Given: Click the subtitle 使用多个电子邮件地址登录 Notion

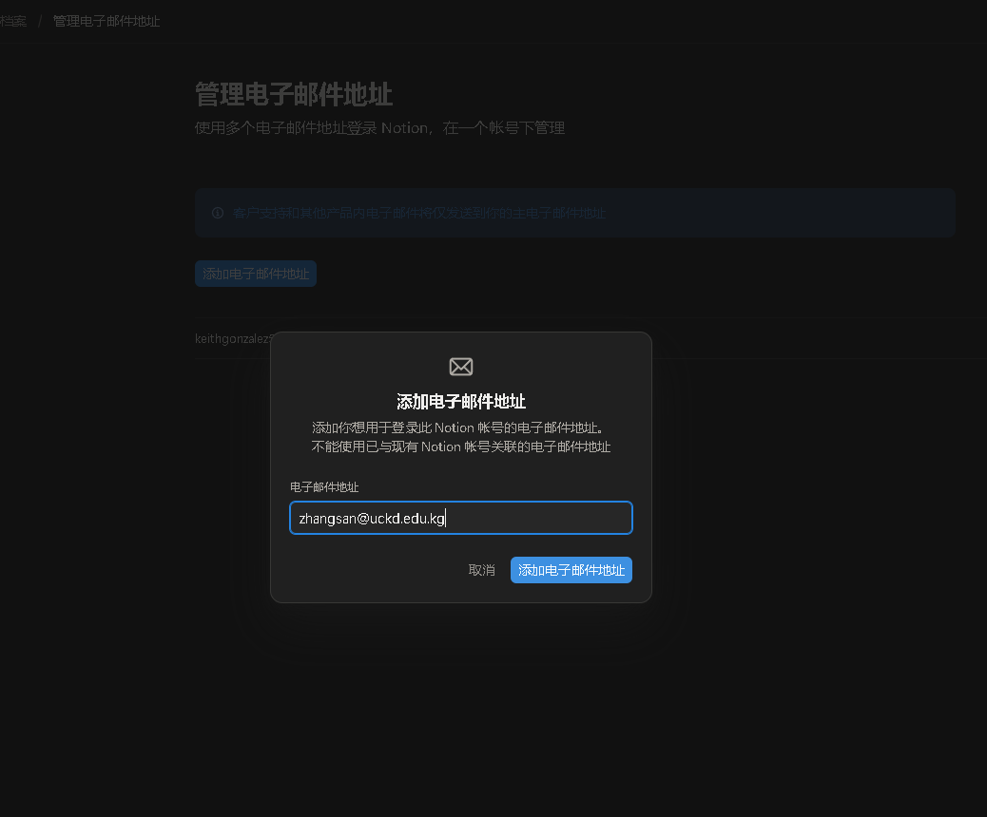Looking at the screenshot, I should (312, 127).
